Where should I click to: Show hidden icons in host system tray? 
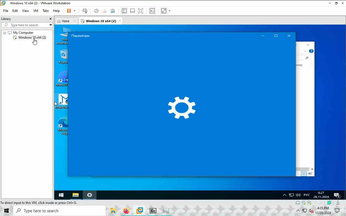(298, 211)
